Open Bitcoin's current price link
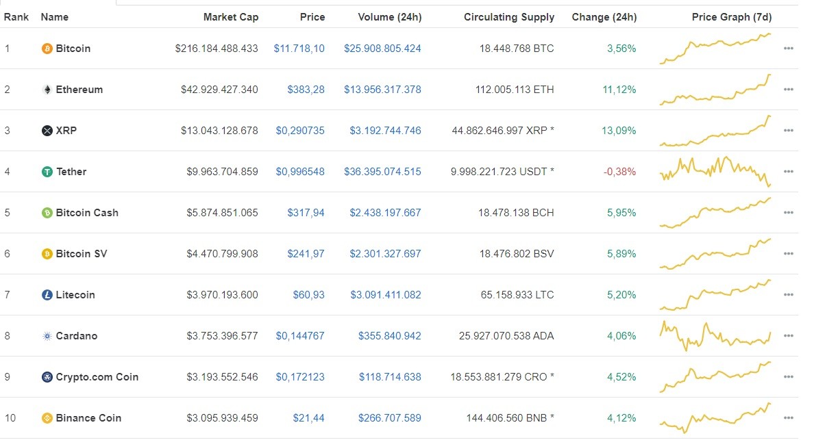Screen dimensions: 814x440 point(299,49)
